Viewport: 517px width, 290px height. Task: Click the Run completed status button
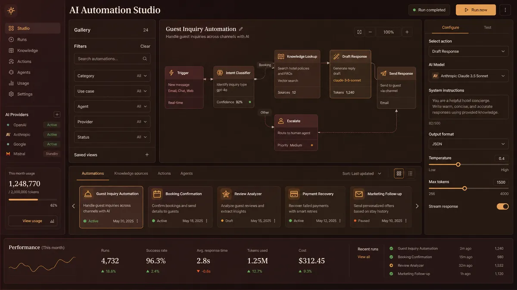tap(429, 10)
